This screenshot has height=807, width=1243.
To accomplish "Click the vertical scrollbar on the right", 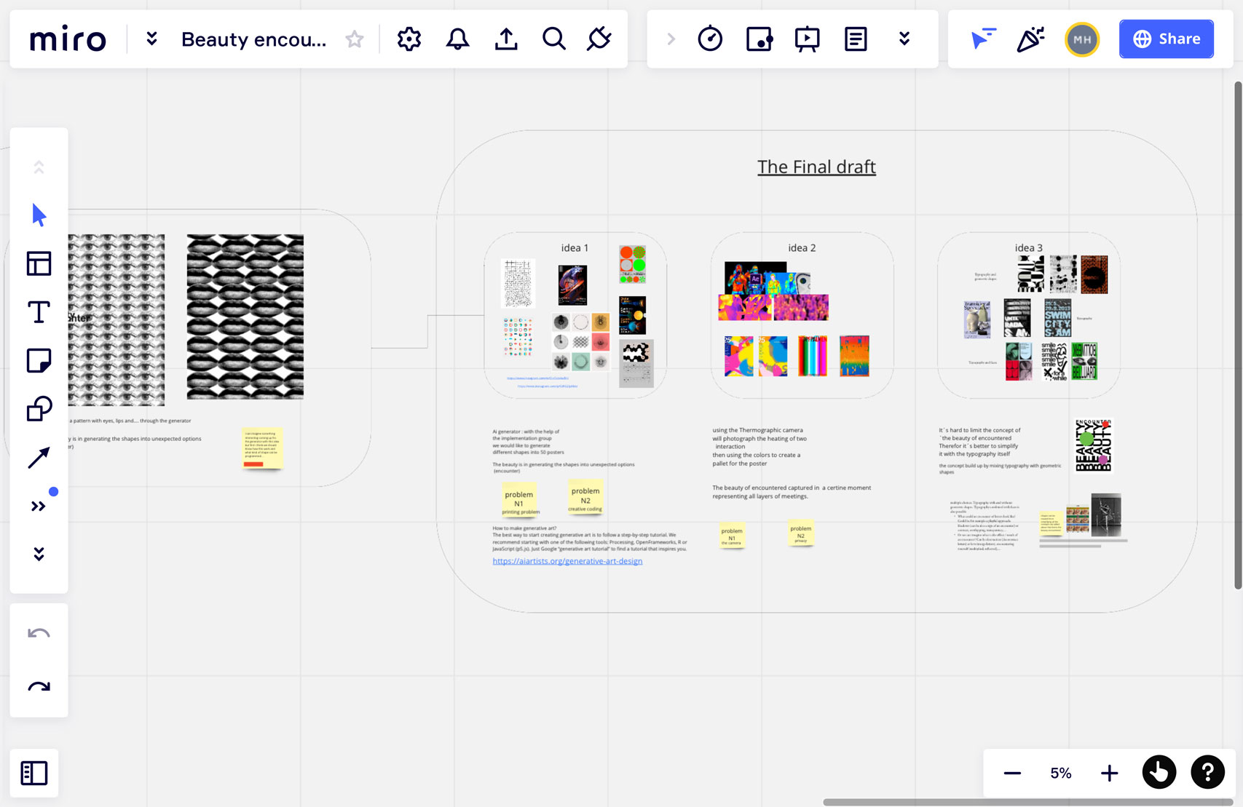I will point(1237,335).
